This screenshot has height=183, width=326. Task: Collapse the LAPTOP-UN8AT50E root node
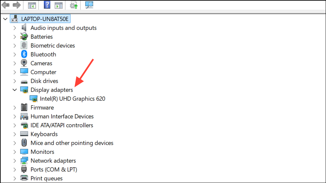click(x=5, y=19)
